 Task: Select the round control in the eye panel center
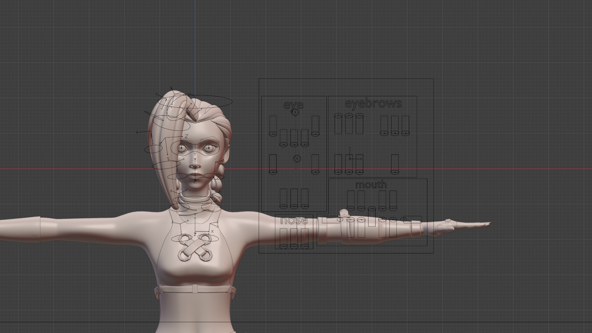(297, 158)
